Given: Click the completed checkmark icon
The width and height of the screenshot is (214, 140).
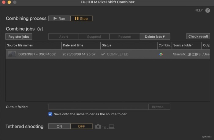Looking at the screenshot, I should point(103,54).
